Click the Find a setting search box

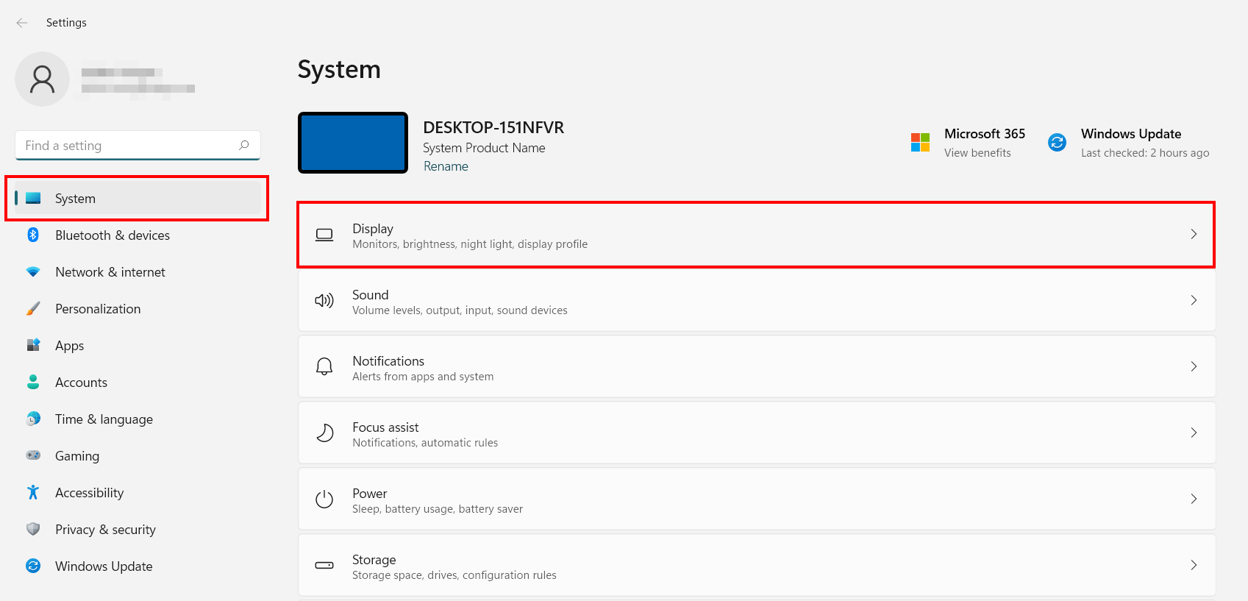coord(129,146)
